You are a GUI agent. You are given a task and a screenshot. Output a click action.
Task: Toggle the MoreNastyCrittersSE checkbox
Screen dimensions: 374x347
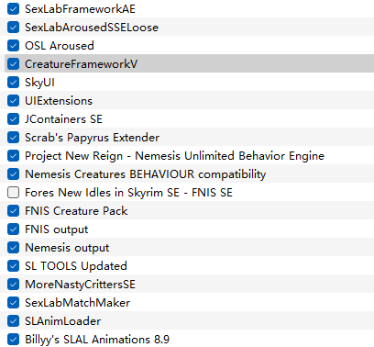pos(13,285)
